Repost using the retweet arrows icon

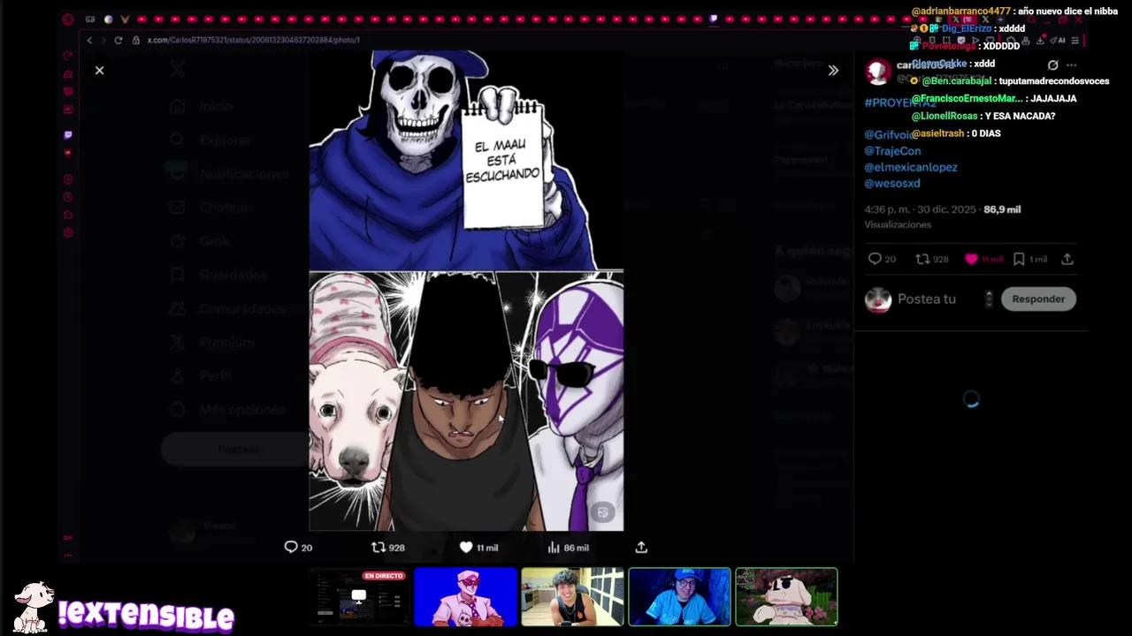[x=378, y=548]
